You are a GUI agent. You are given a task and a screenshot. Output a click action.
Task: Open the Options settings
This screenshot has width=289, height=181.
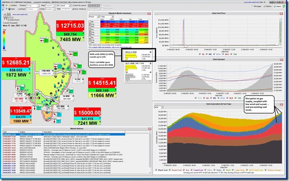(267, 6)
